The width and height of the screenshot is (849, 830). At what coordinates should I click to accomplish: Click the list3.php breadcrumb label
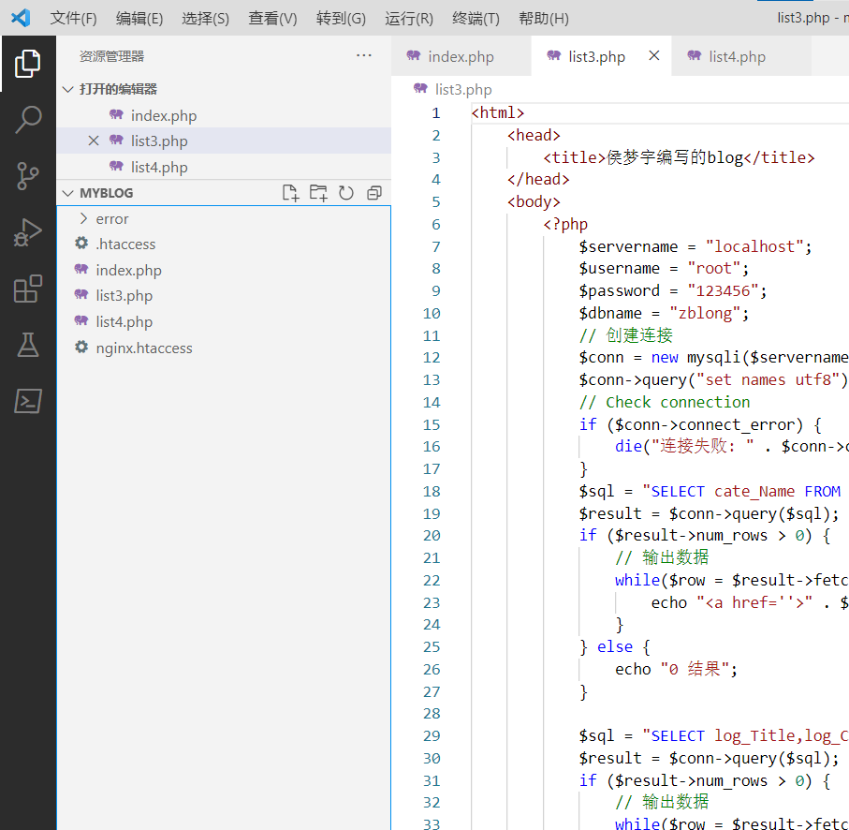click(x=463, y=89)
